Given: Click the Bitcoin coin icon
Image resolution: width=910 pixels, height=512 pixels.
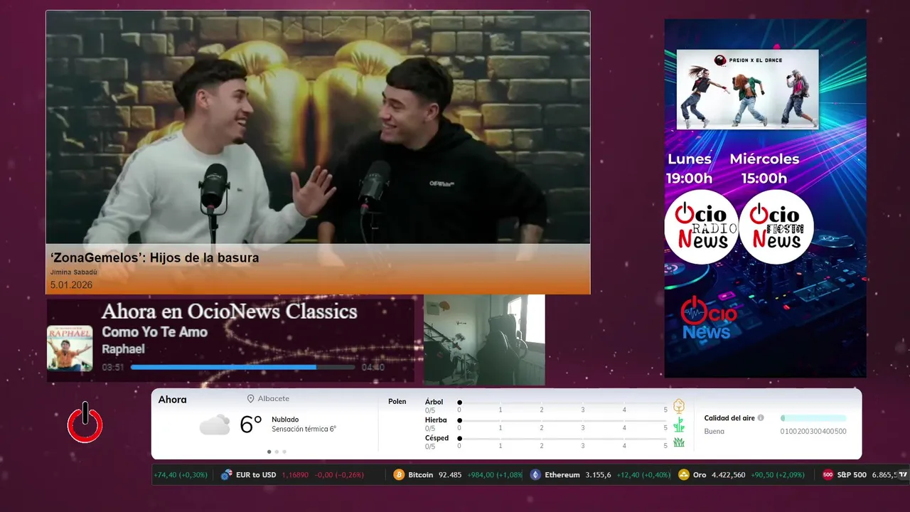Looking at the screenshot, I should (399, 475).
